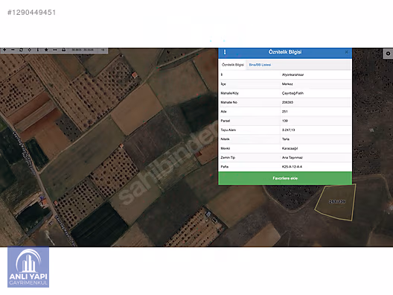
Task: Pick the measure distance tool
Action: tap(54, 50)
